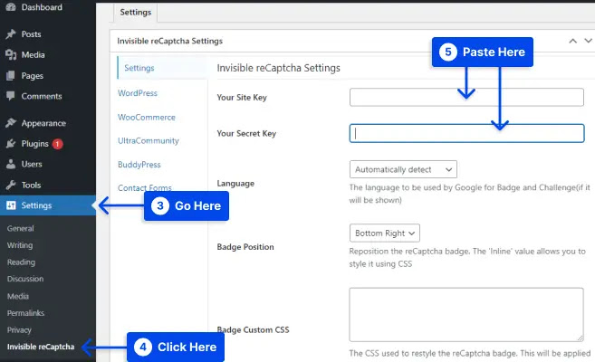Click the Users person icon
This screenshot has height=362, width=595.
click(x=11, y=164)
